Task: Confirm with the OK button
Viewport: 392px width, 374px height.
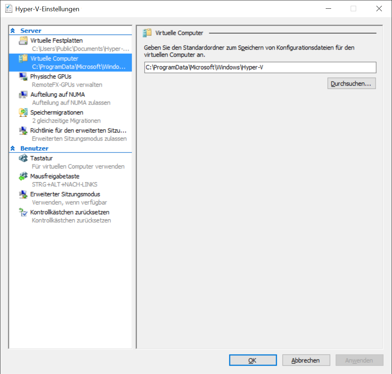Action: [253, 360]
